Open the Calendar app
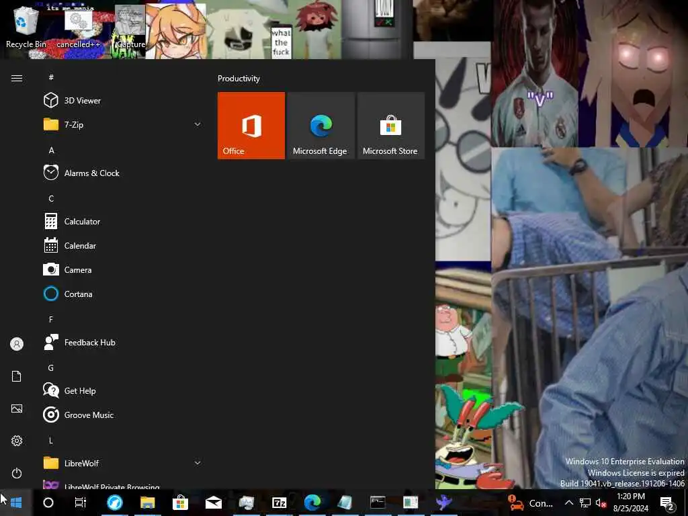Image resolution: width=688 pixels, height=516 pixels. coord(122,245)
